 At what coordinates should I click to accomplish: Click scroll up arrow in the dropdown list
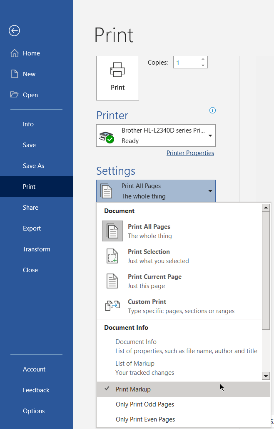point(266,208)
